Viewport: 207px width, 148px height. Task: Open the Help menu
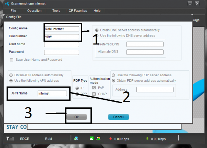[97, 11]
